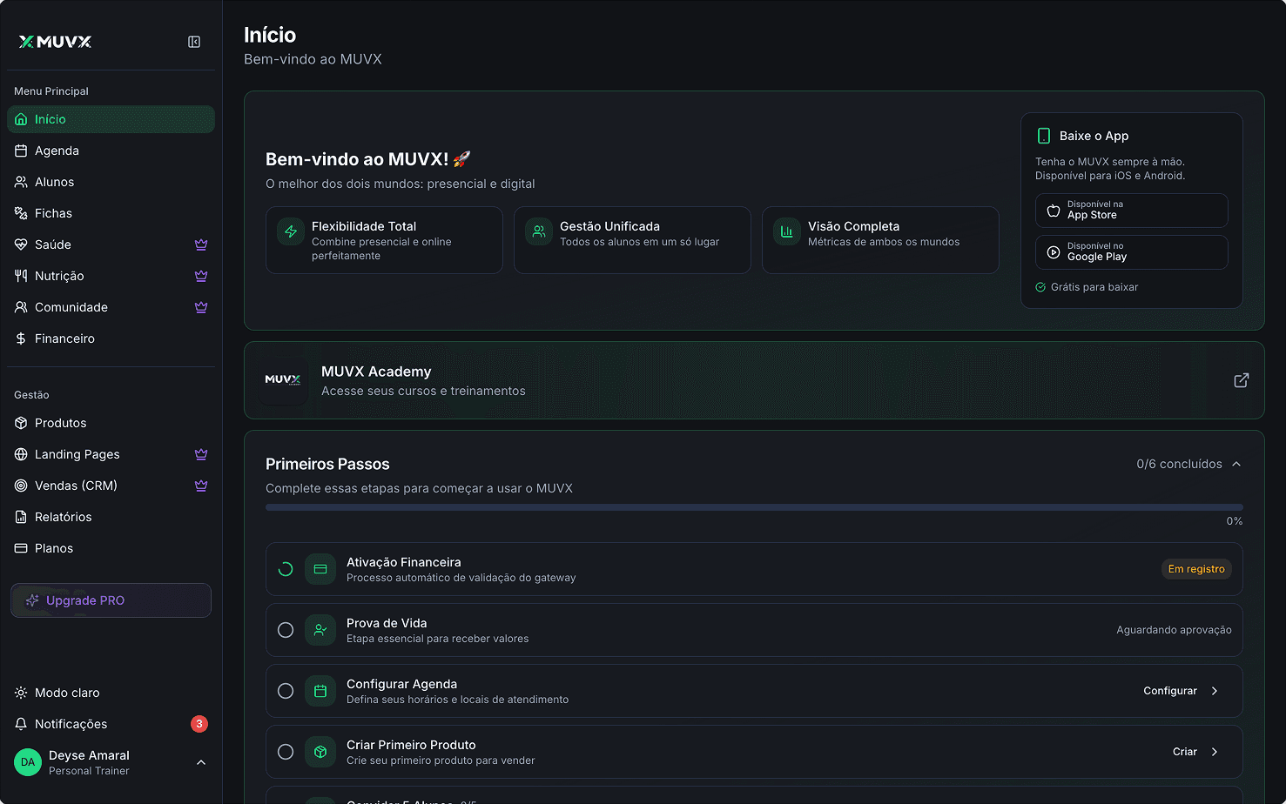Select Início in the main menu

tap(50, 118)
